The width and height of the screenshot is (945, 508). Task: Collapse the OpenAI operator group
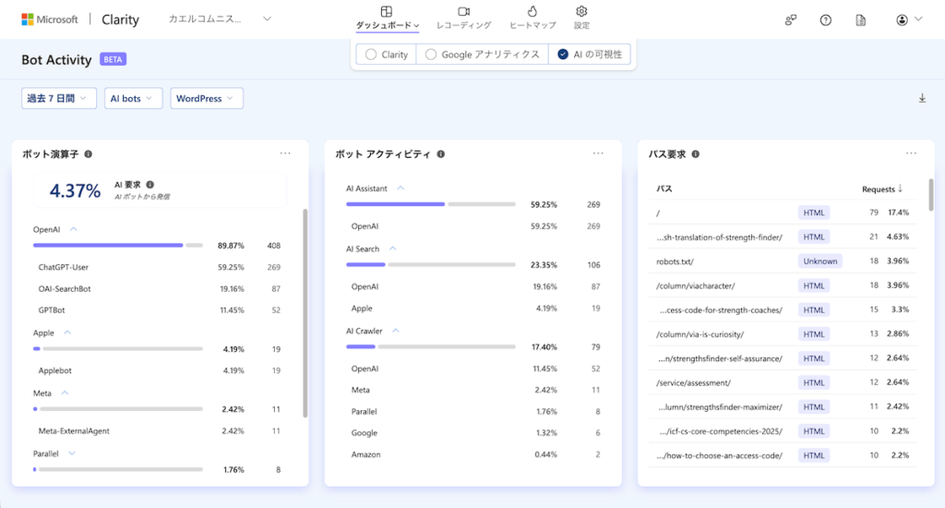[74, 229]
